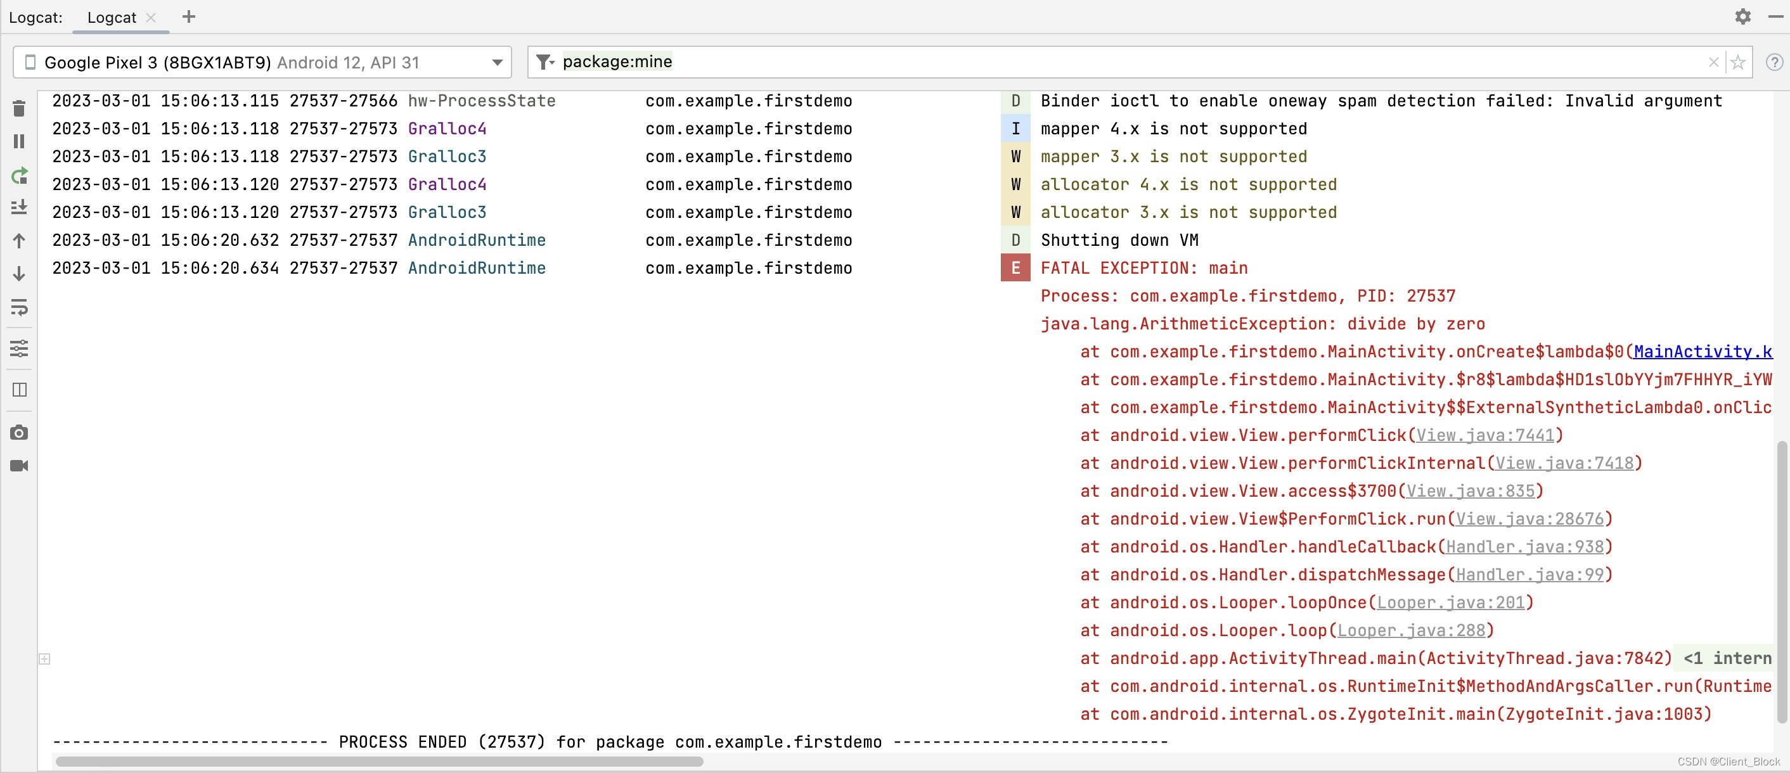Select the ZygoteInit.main stack line
This screenshot has height=773, width=1790.
point(1395,714)
